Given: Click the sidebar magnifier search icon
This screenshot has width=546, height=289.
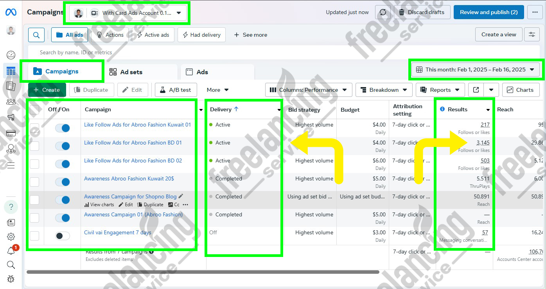Looking at the screenshot, I should pos(11,265).
